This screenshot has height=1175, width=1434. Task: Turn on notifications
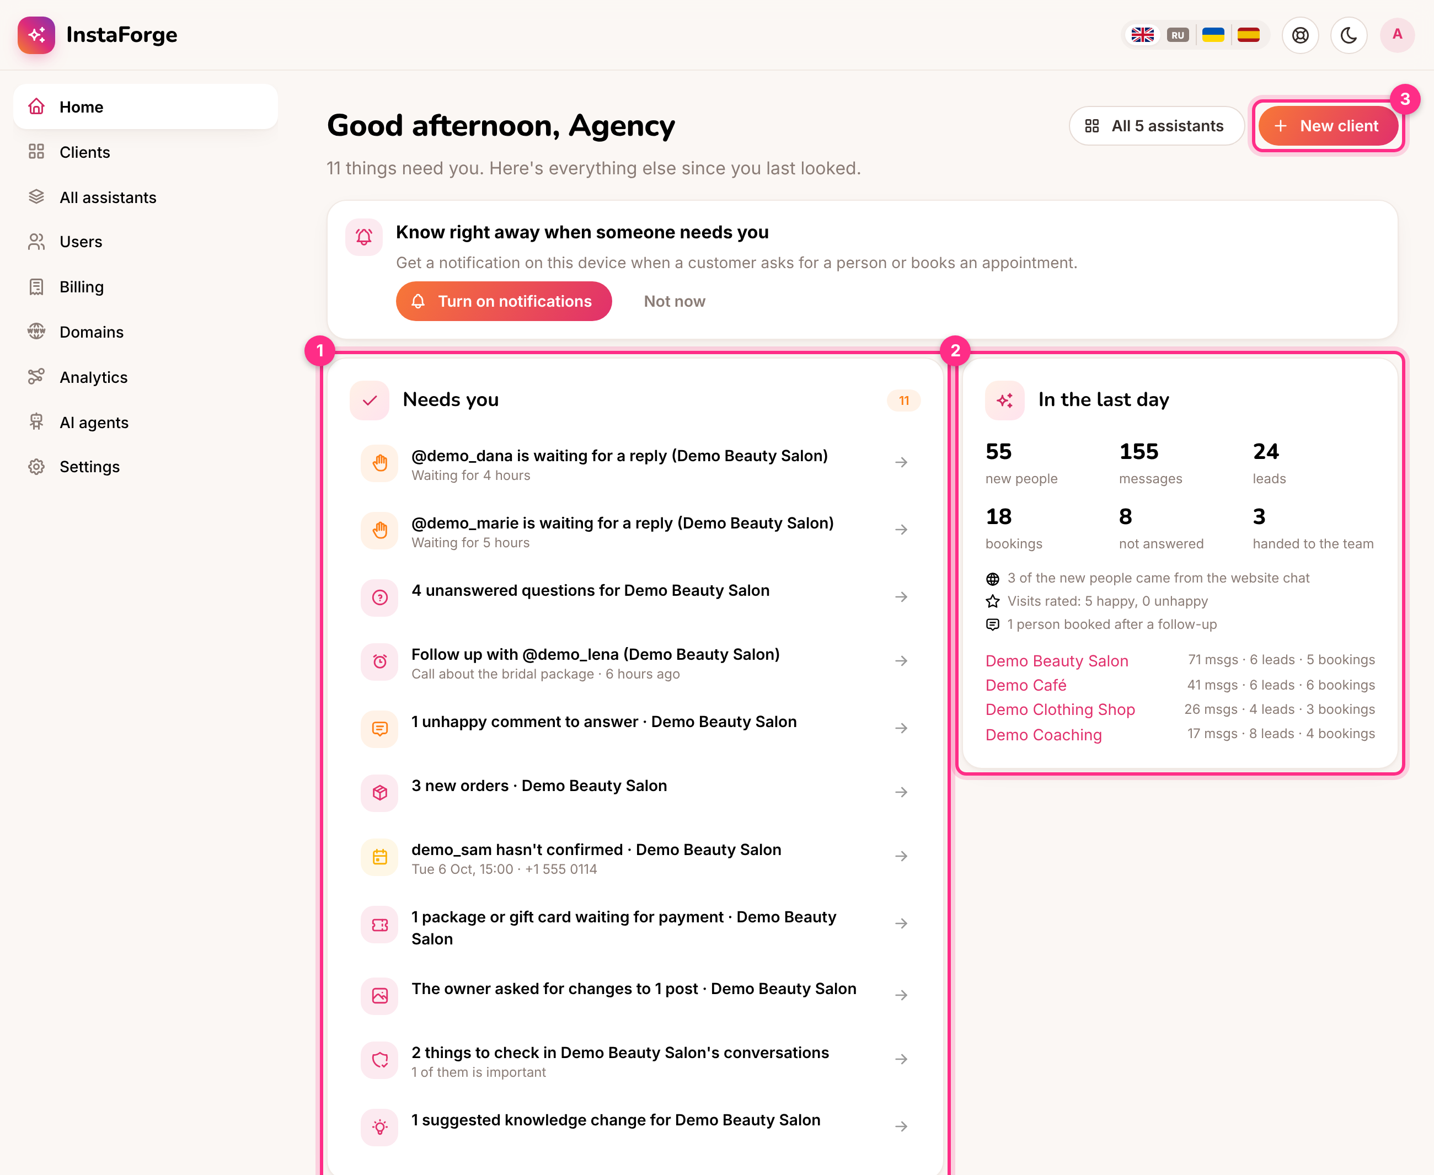(504, 301)
